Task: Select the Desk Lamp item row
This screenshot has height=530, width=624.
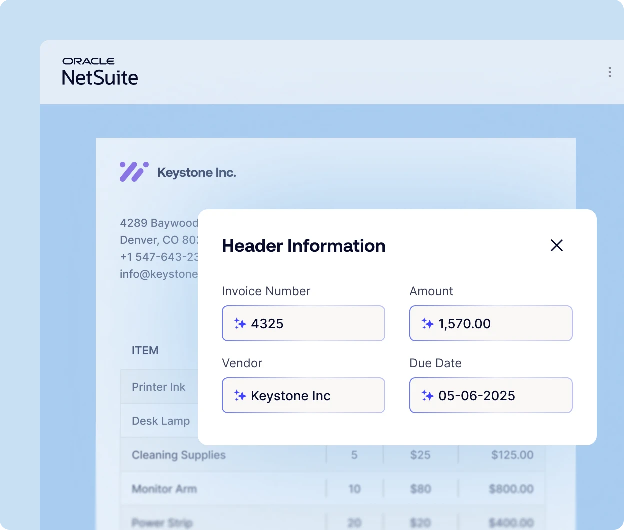Action: [161, 421]
